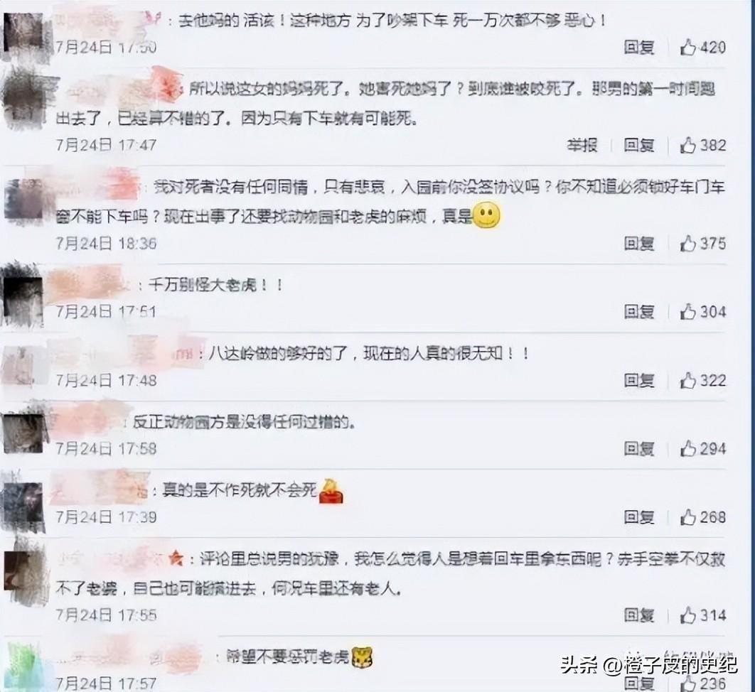Click 回复 on the 17:47 comment

[x=639, y=145]
